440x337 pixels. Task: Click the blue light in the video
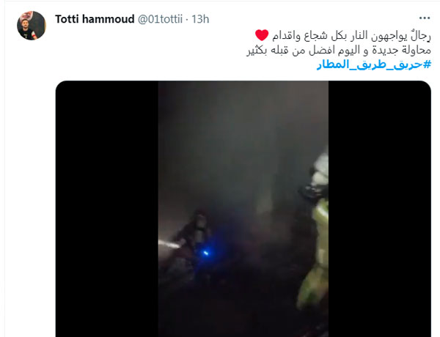(x=205, y=253)
